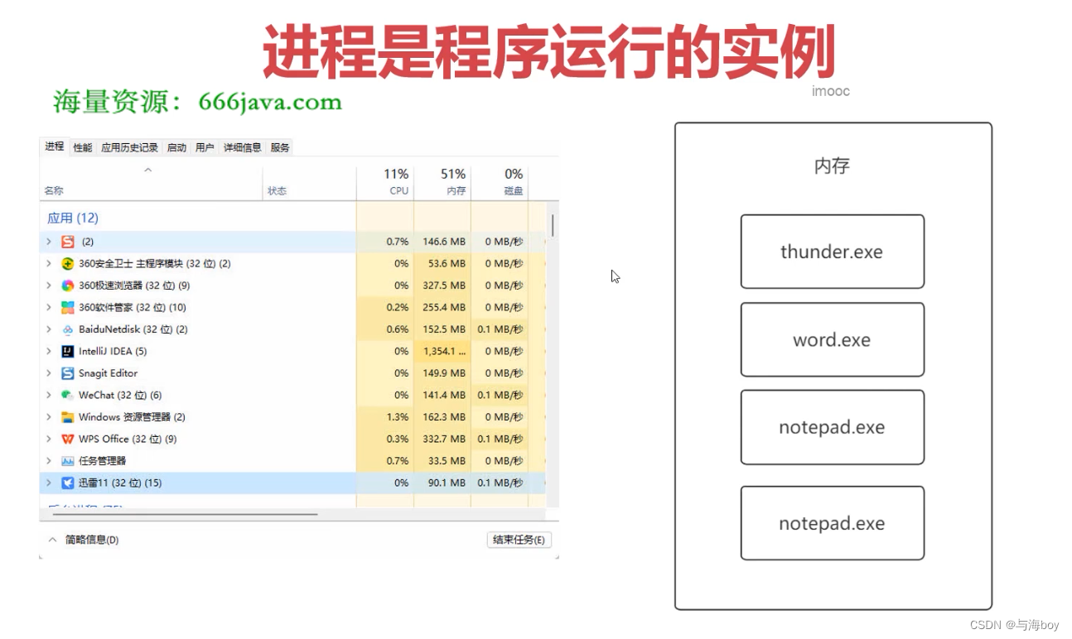The image size is (1072, 639).
Task: Click the 应用 (12) group header
Action: [x=73, y=218]
